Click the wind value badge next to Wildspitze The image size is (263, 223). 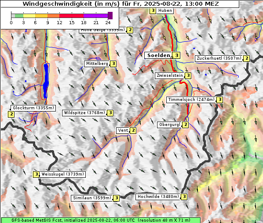[110, 113]
